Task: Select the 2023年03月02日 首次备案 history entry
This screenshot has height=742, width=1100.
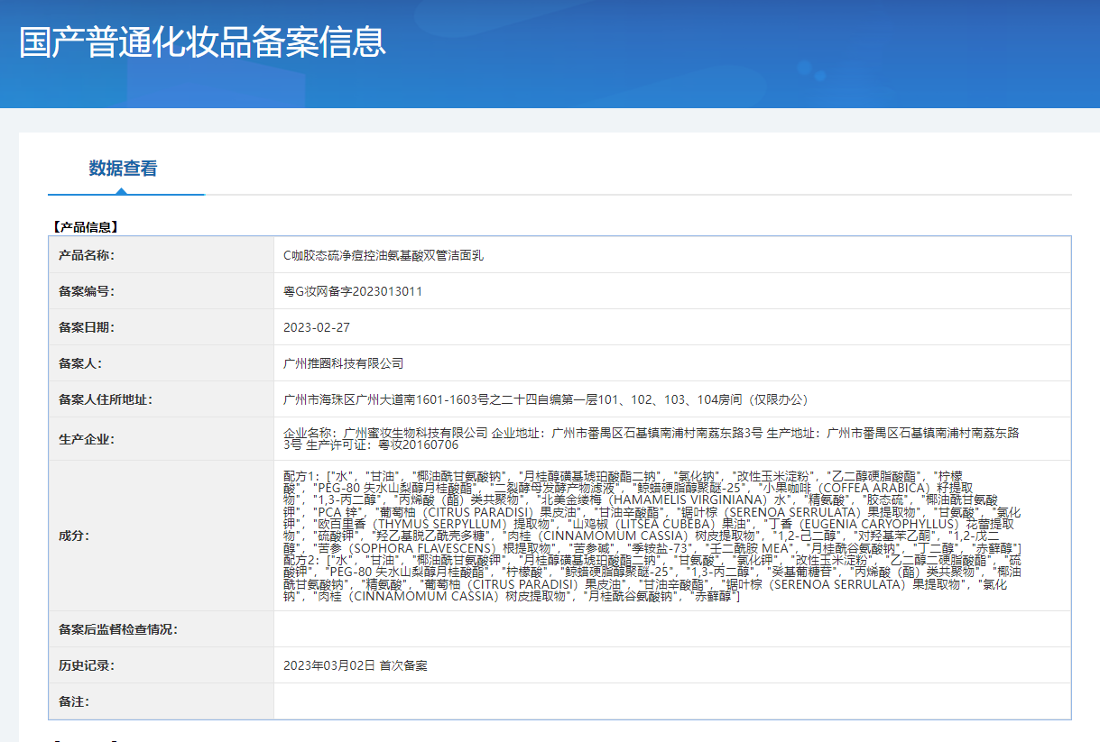Action: point(356,665)
